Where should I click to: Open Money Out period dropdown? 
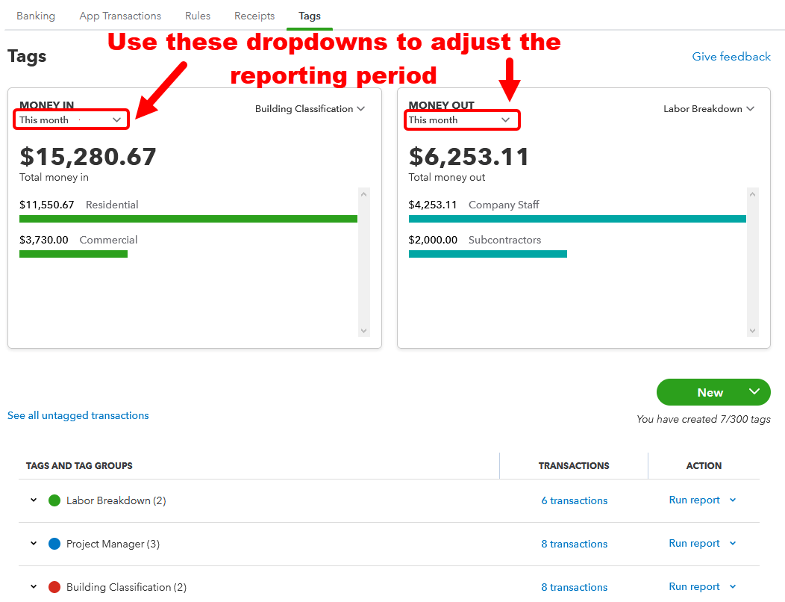tap(462, 120)
